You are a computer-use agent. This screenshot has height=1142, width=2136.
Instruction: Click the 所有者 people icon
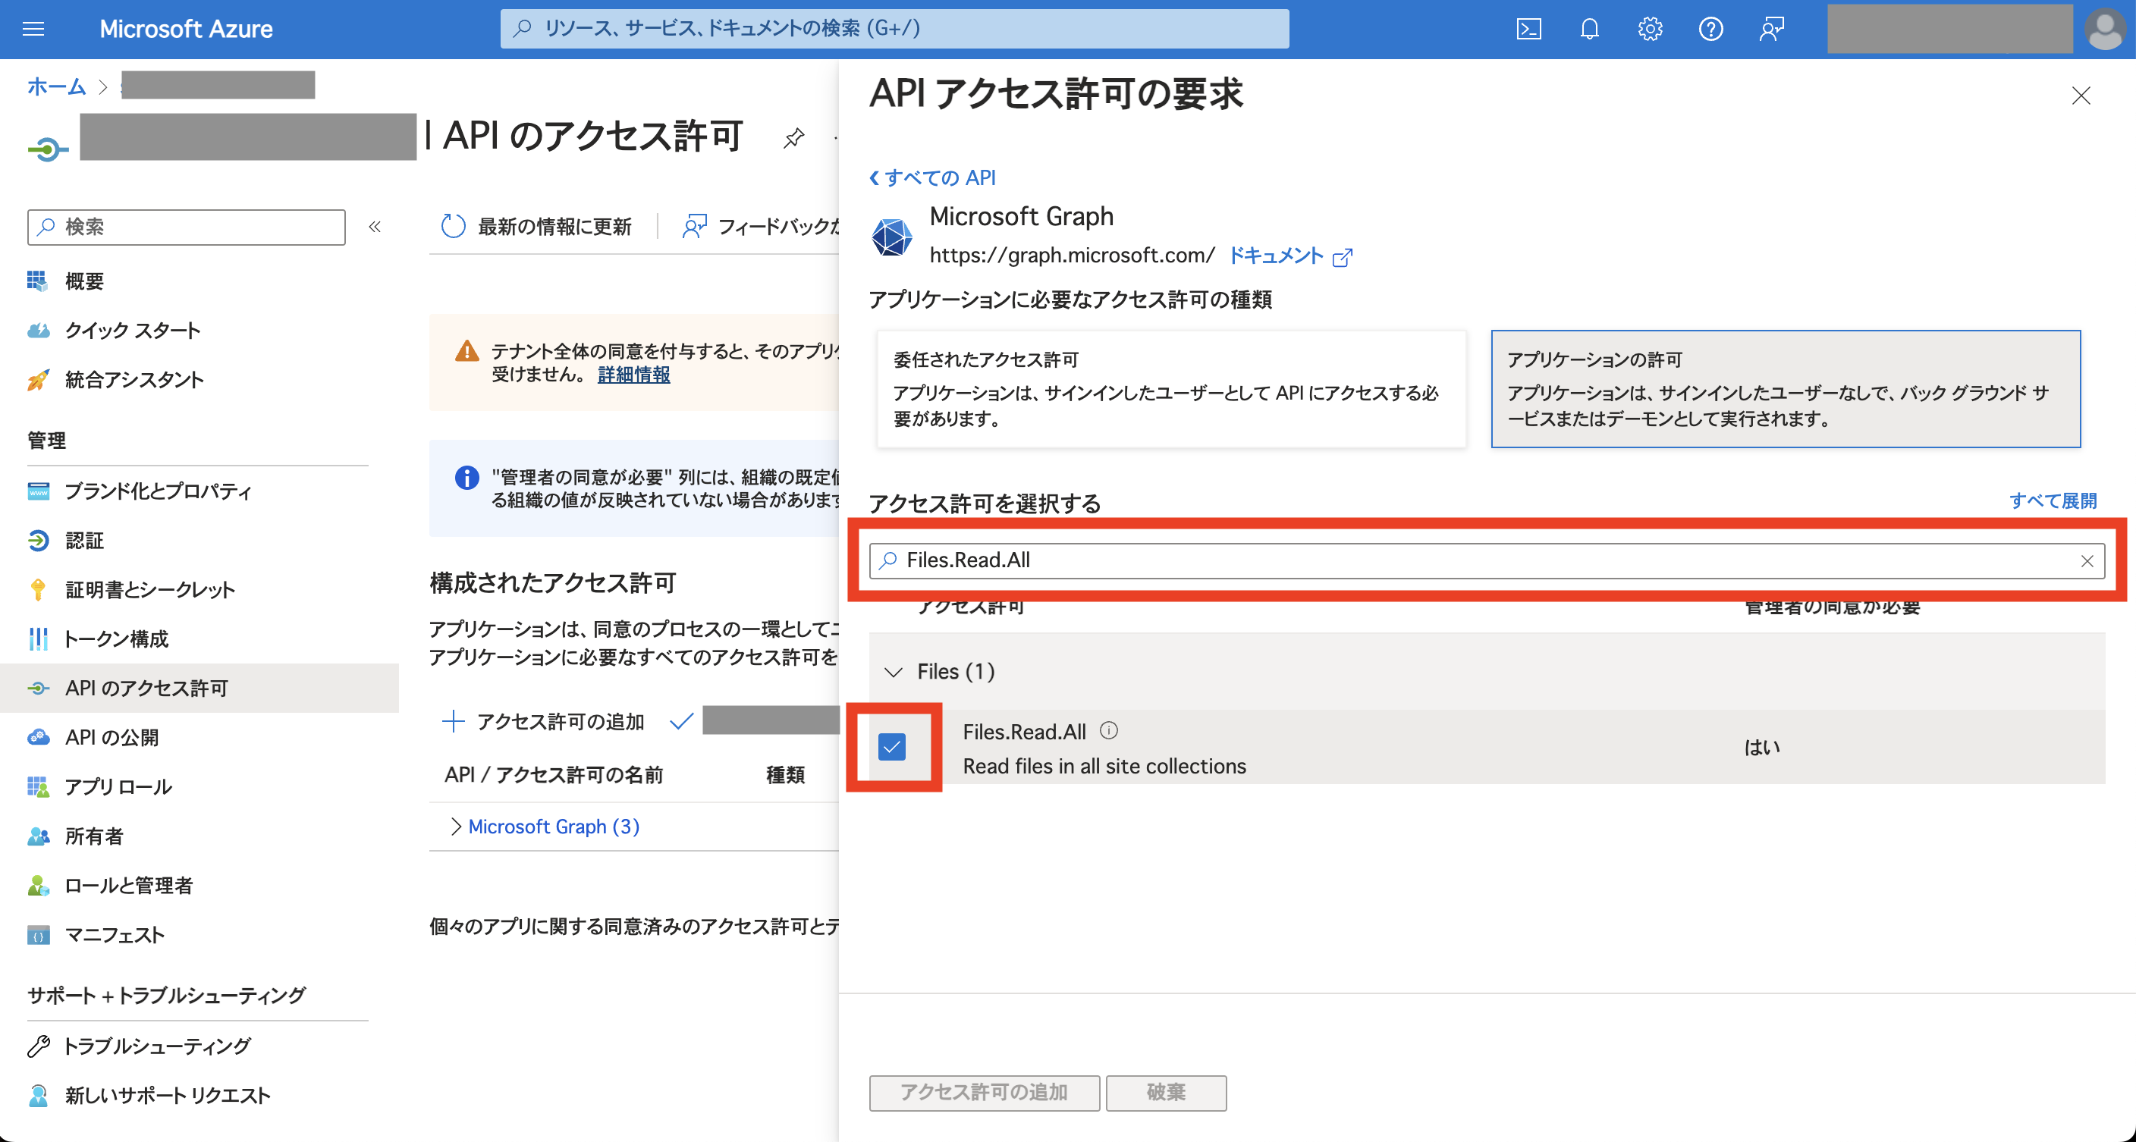[38, 836]
